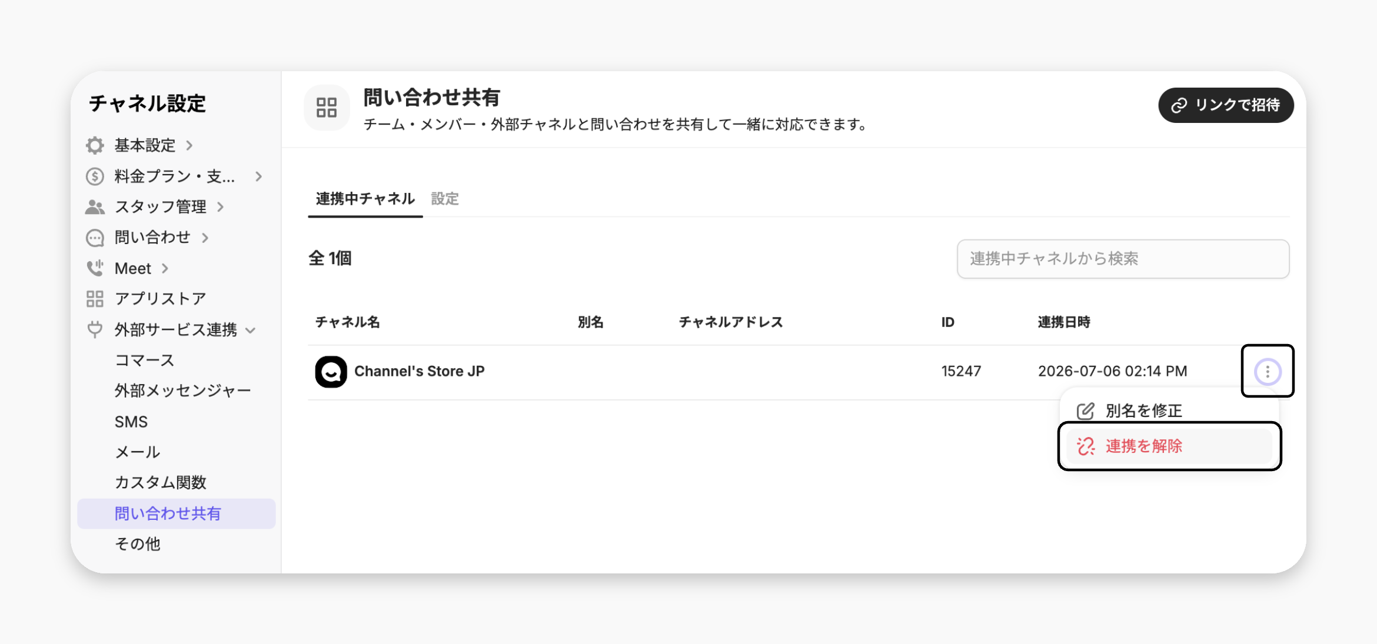
Task: Click the pencil icon next to 別名を修正
Action: (1086, 411)
